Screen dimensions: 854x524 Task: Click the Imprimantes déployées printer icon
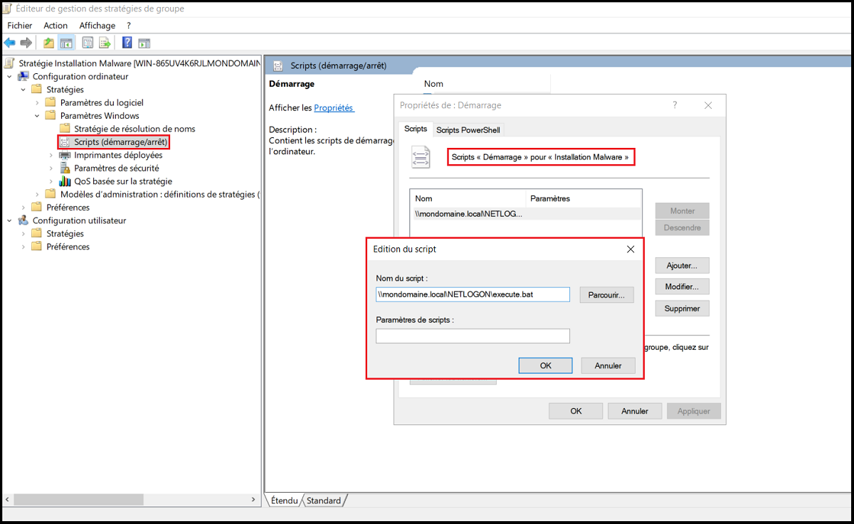pos(65,155)
